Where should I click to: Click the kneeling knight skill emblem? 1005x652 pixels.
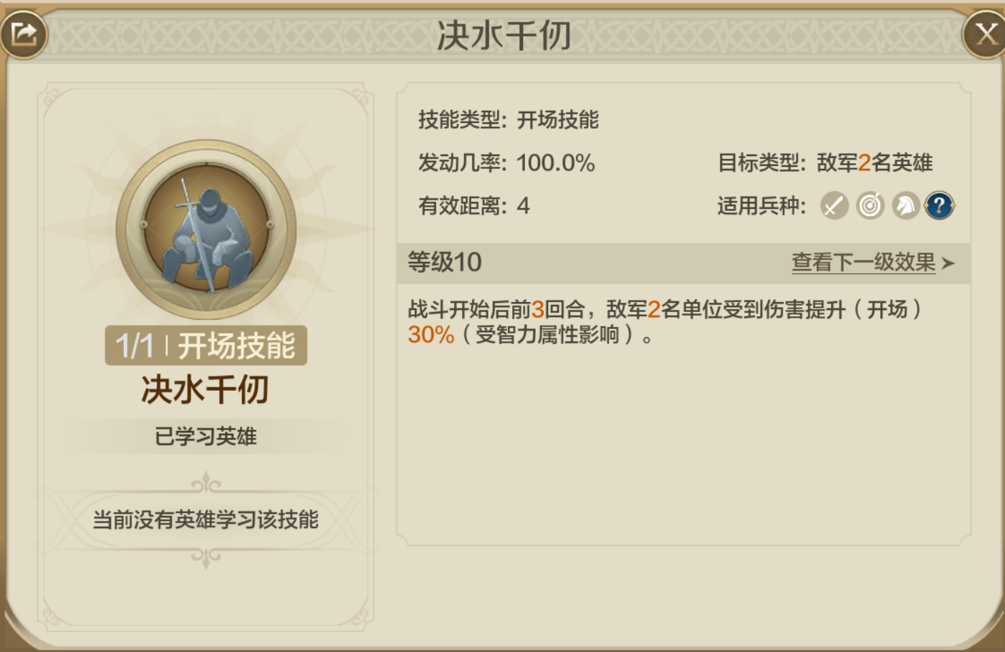(206, 230)
